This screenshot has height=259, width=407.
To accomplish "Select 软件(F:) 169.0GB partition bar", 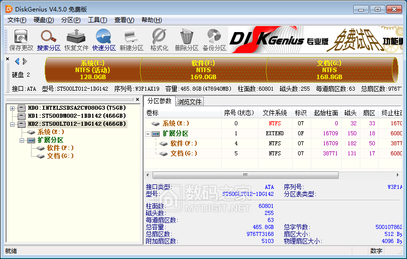I will click(204, 70).
